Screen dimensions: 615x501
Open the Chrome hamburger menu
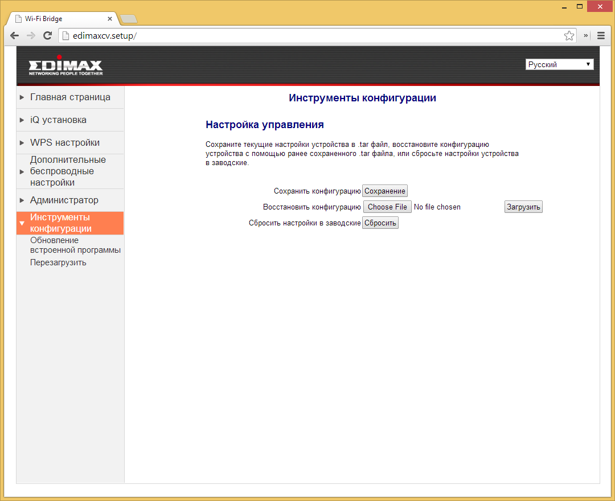pos(601,36)
